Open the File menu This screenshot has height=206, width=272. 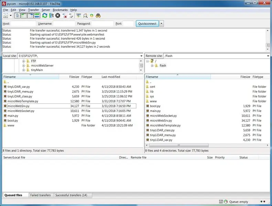click(6, 10)
